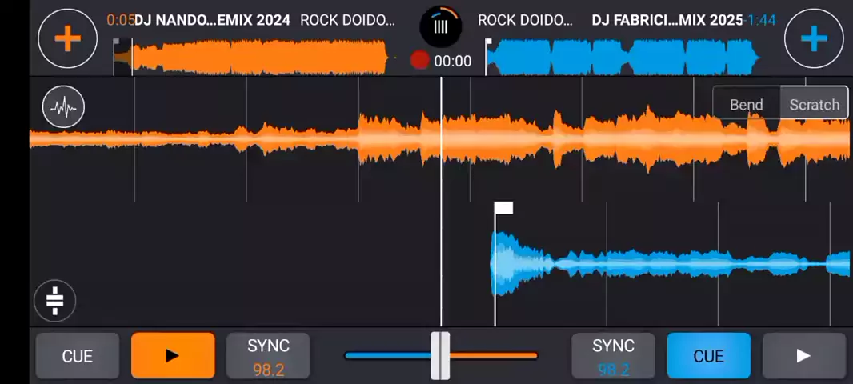
Task: Tap the DJ NANDO...EMIX 2024 track title
Action: pos(212,21)
